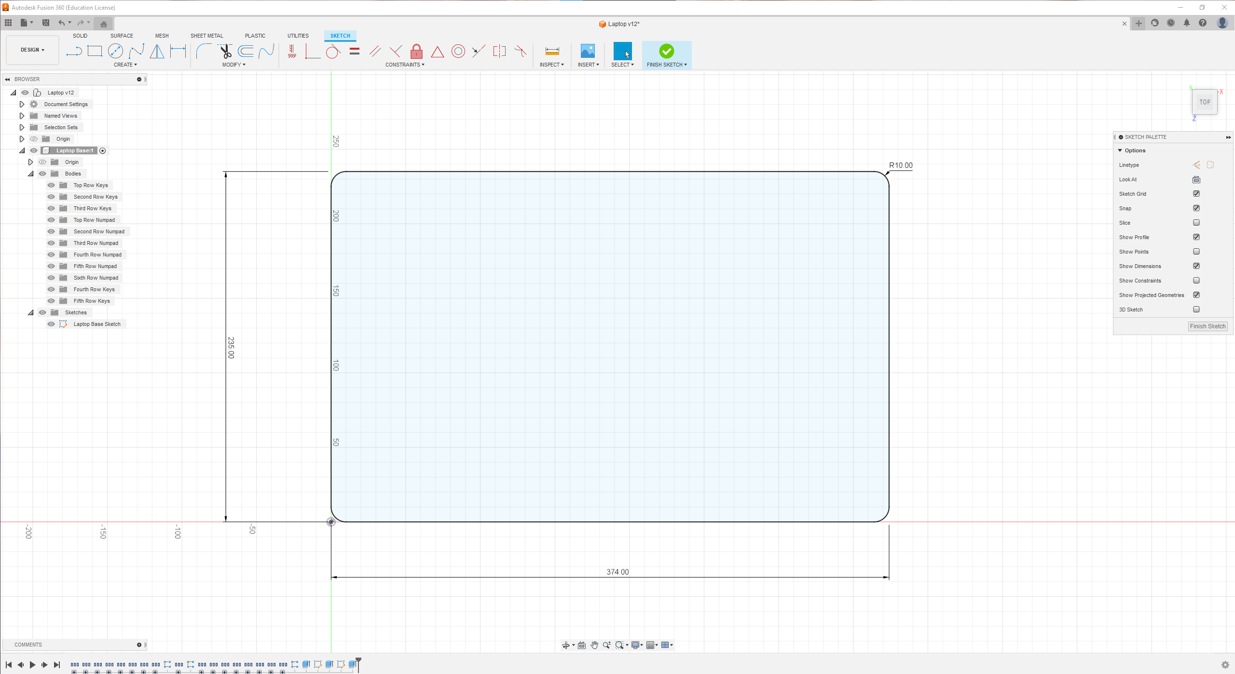Toggle the Slice checkbox in Sketch Palette
1235x674 pixels.
(1196, 222)
